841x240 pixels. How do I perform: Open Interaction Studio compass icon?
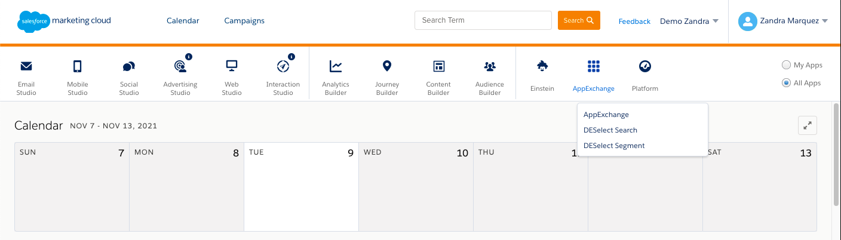pos(283,66)
